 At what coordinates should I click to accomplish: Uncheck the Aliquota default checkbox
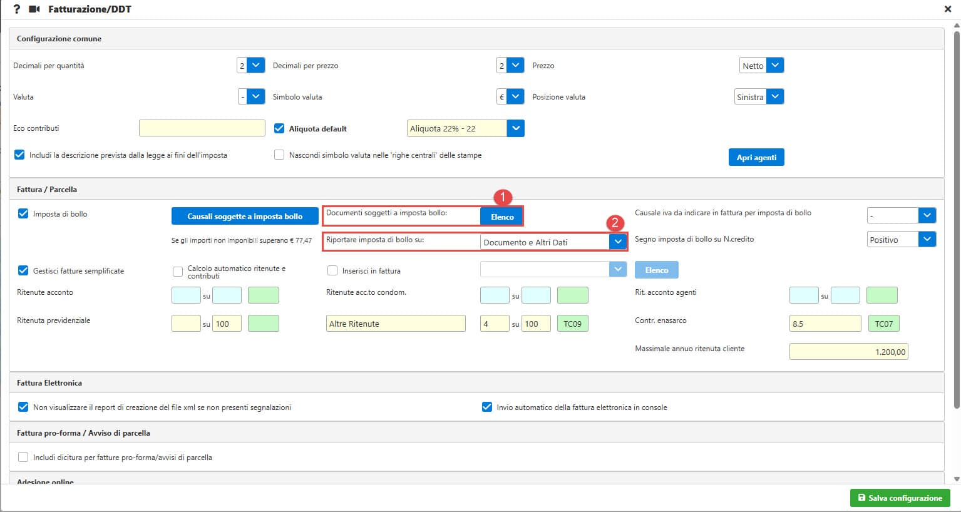click(x=279, y=128)
